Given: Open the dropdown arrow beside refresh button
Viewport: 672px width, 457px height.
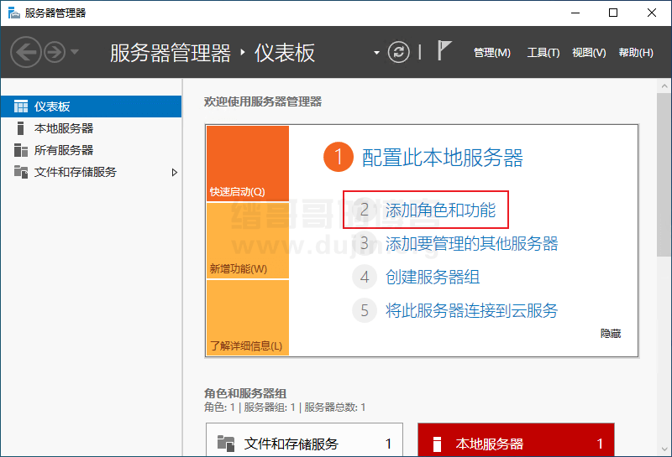Looking at the screenshot, I should [376, 53].
